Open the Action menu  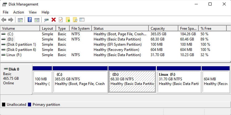[18, 12]
